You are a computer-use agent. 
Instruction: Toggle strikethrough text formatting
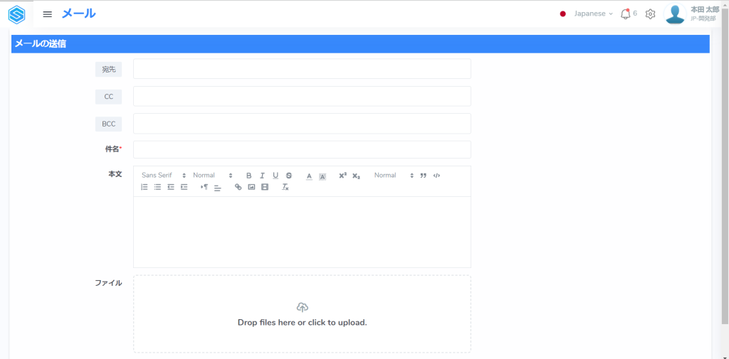[x=288, y=176]
